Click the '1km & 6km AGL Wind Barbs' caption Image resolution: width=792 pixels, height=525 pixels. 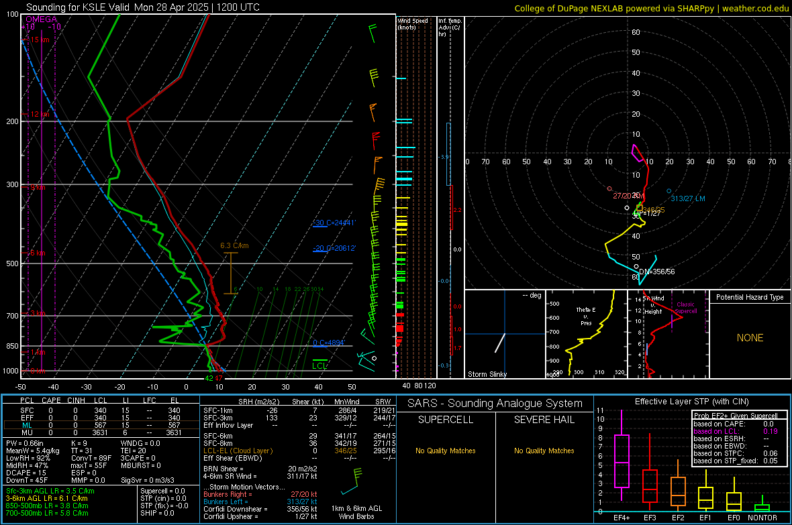point(356,512)
